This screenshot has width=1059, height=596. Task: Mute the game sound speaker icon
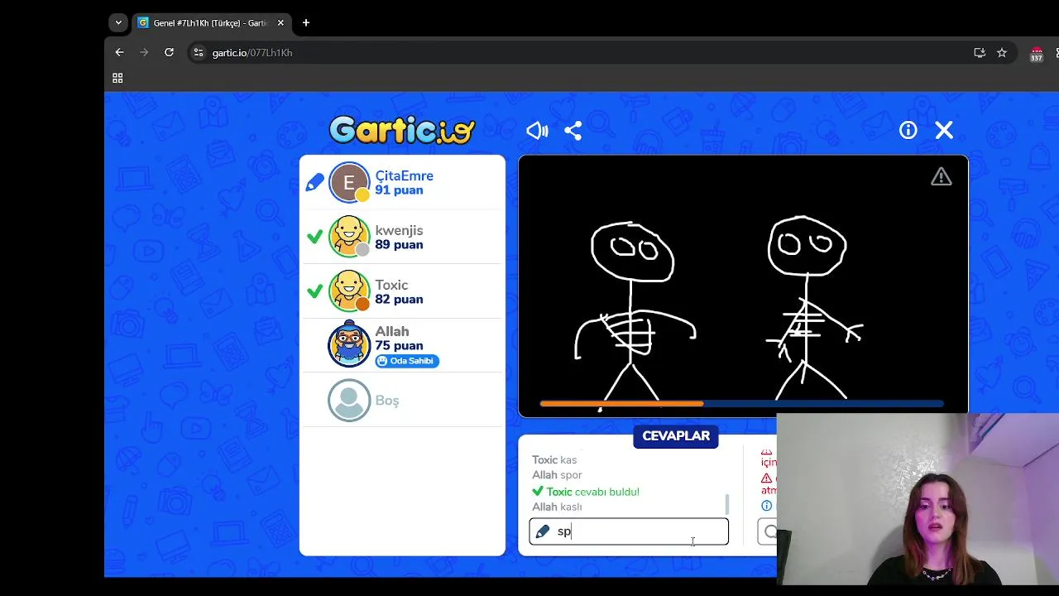tap(537, 131)
